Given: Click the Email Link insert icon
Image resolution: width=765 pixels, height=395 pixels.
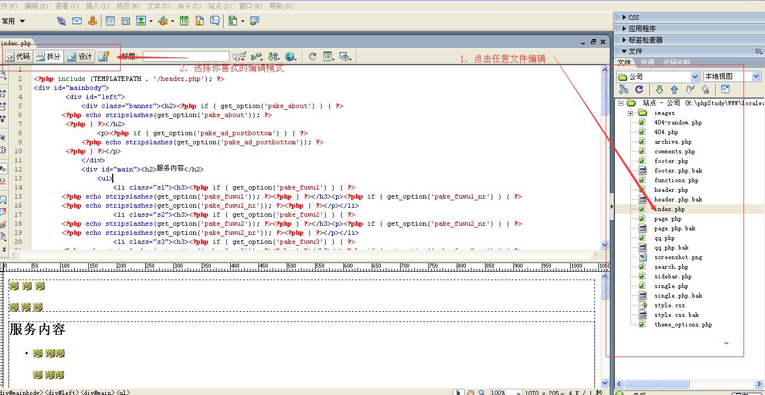Looking at the screenshot, I should (x=77, y=21).
